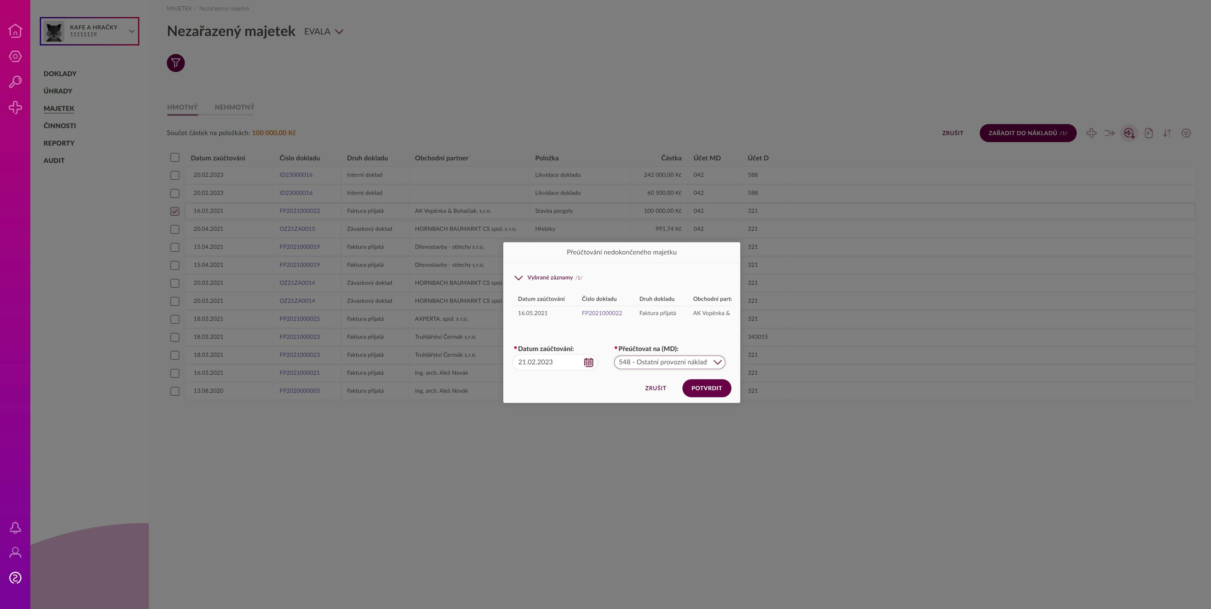Open the KAFE A HRAČKY company dropdown arrow
1211x609 pixels.
pyautogui.click(x=132, y=32)
